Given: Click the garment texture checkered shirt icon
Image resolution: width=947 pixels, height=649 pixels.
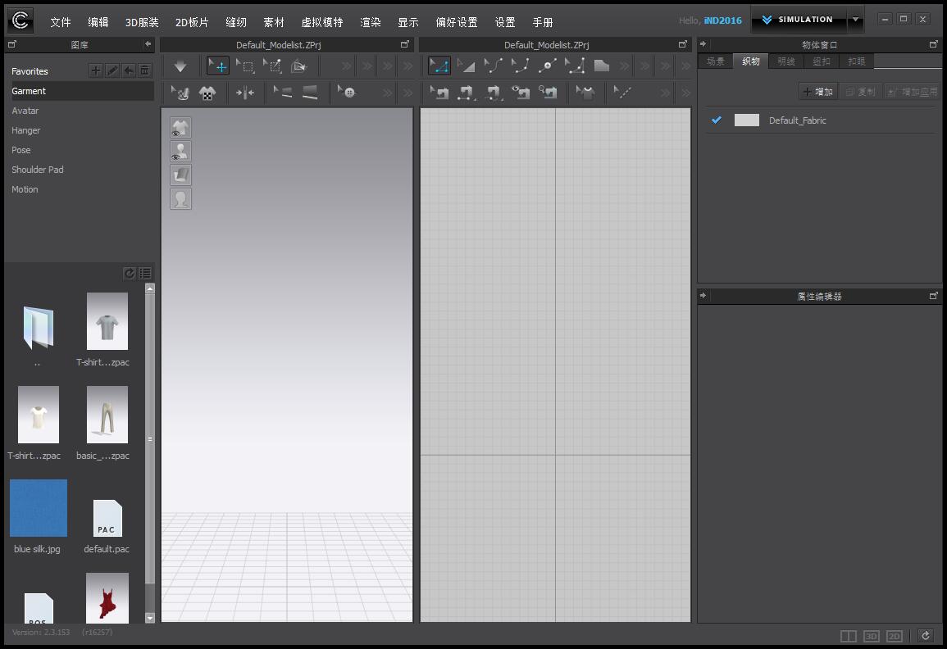Looking at the screenshot, I should 207,93.
